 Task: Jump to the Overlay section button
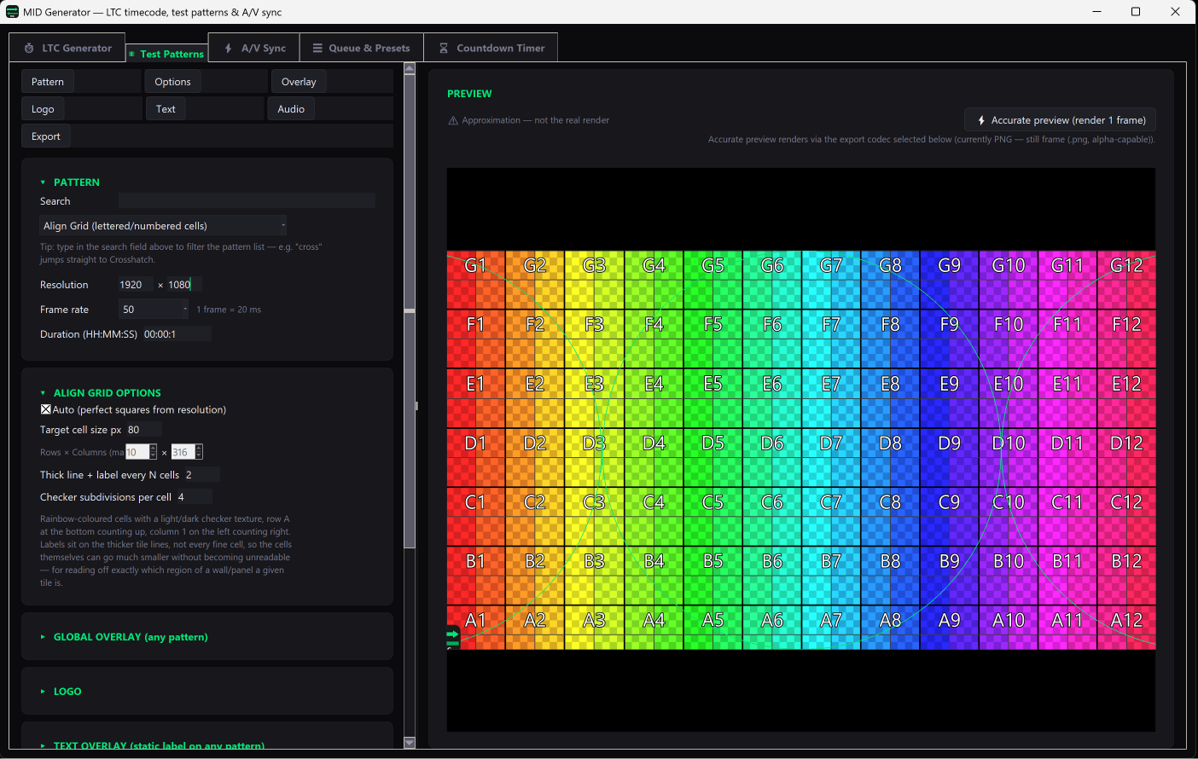[299, 82]
